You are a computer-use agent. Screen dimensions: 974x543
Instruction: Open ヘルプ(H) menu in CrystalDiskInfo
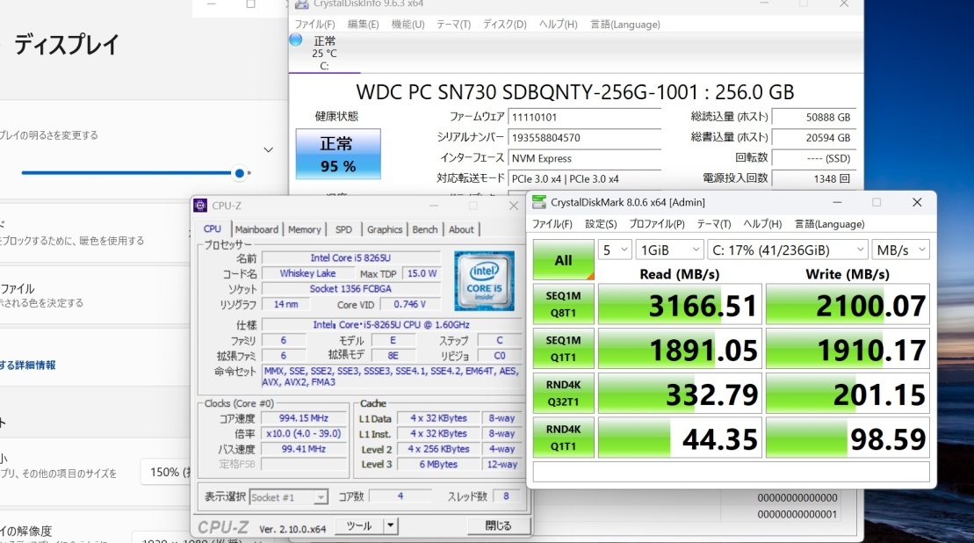tap(558, 25)
